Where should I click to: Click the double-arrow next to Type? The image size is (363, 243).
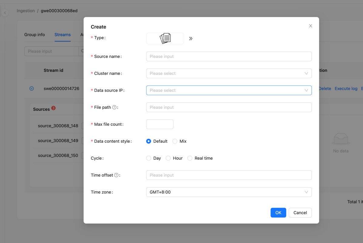pyautogui.click(x=191, y=38)
